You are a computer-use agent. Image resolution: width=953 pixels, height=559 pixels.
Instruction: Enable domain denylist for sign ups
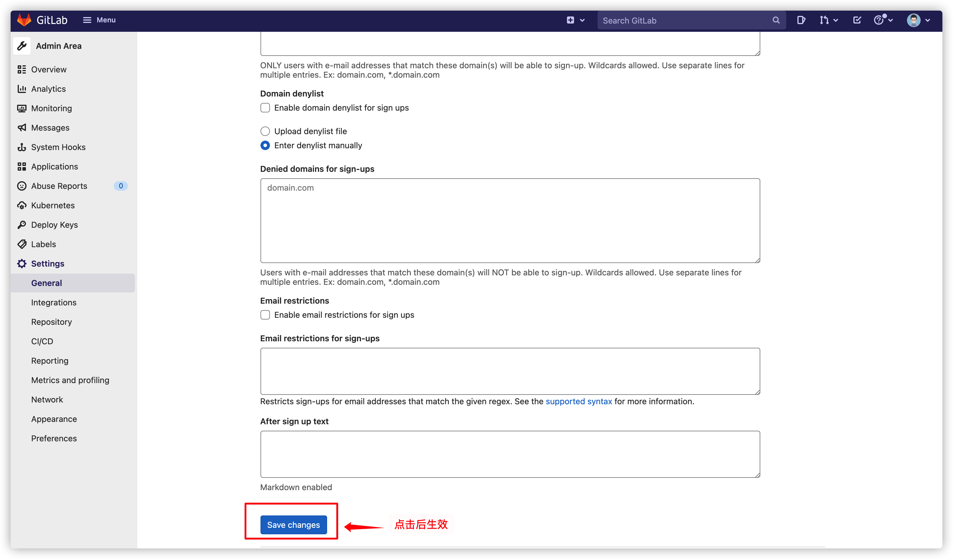tap(265, 108)
